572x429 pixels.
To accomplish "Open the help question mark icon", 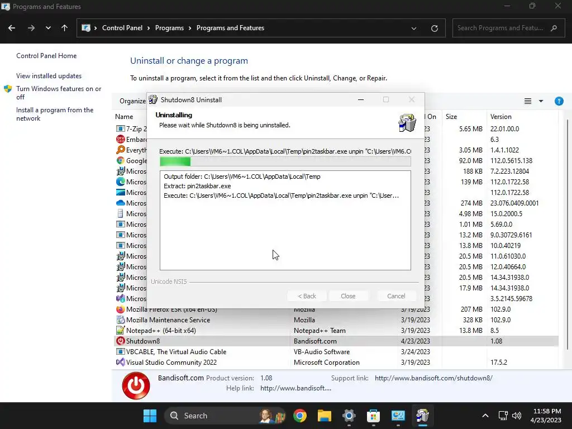I will (559, 101).
